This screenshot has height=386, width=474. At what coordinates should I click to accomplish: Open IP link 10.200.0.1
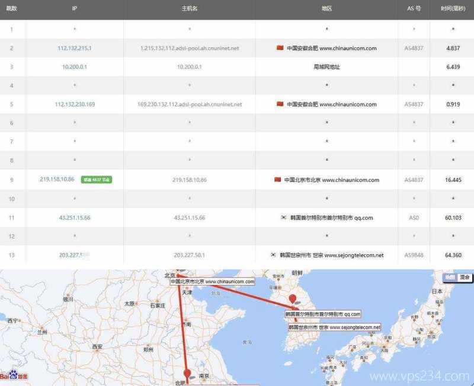(x=75, y=67)
